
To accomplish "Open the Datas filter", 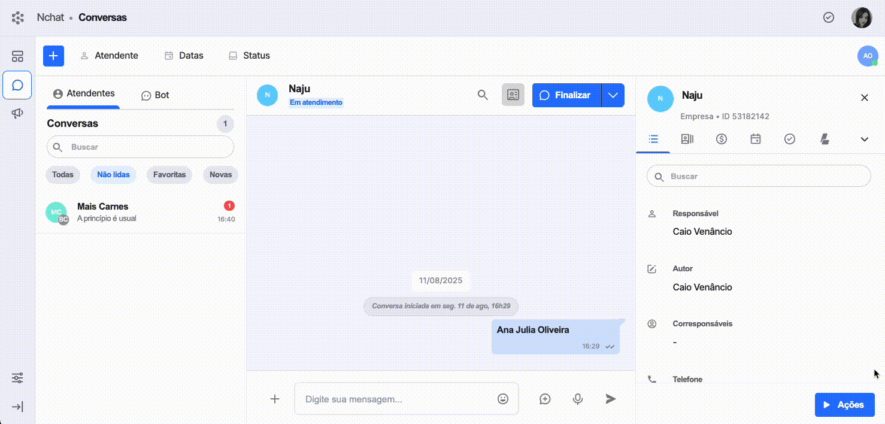I will [x=184, y=56].
